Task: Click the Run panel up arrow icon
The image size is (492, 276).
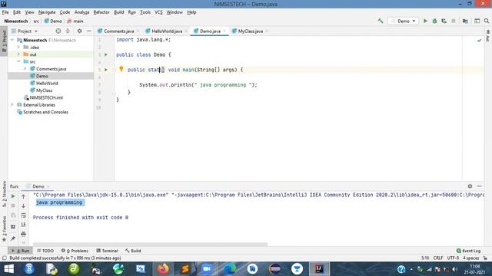Action: (x=23, y=196)
